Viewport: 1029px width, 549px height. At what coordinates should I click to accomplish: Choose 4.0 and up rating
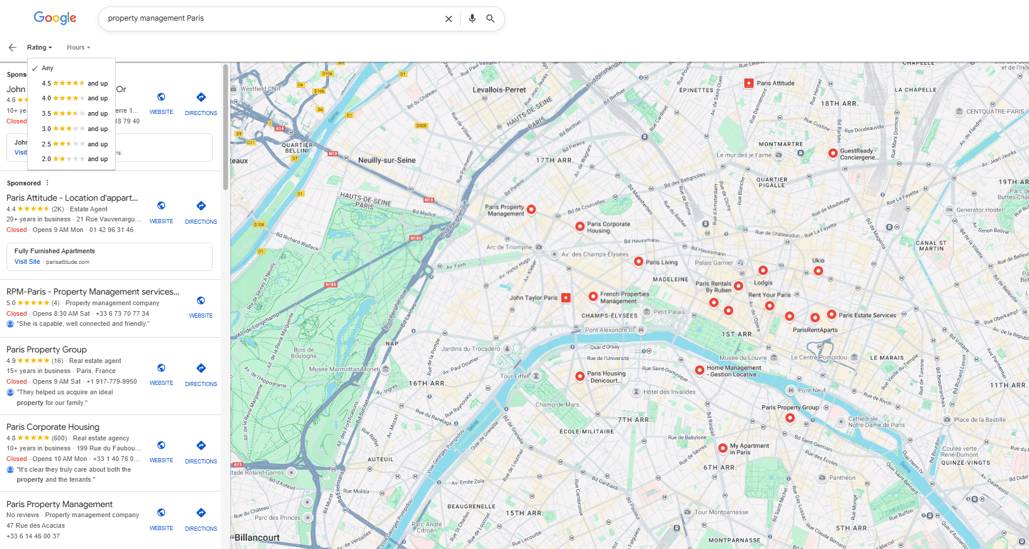(71, 98)
